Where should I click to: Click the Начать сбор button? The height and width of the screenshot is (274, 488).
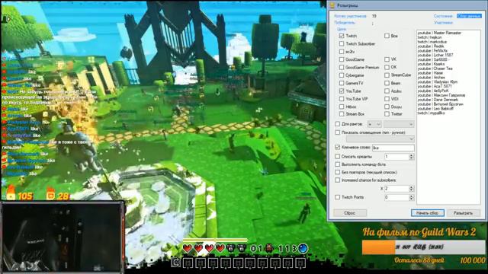(428, 213)
